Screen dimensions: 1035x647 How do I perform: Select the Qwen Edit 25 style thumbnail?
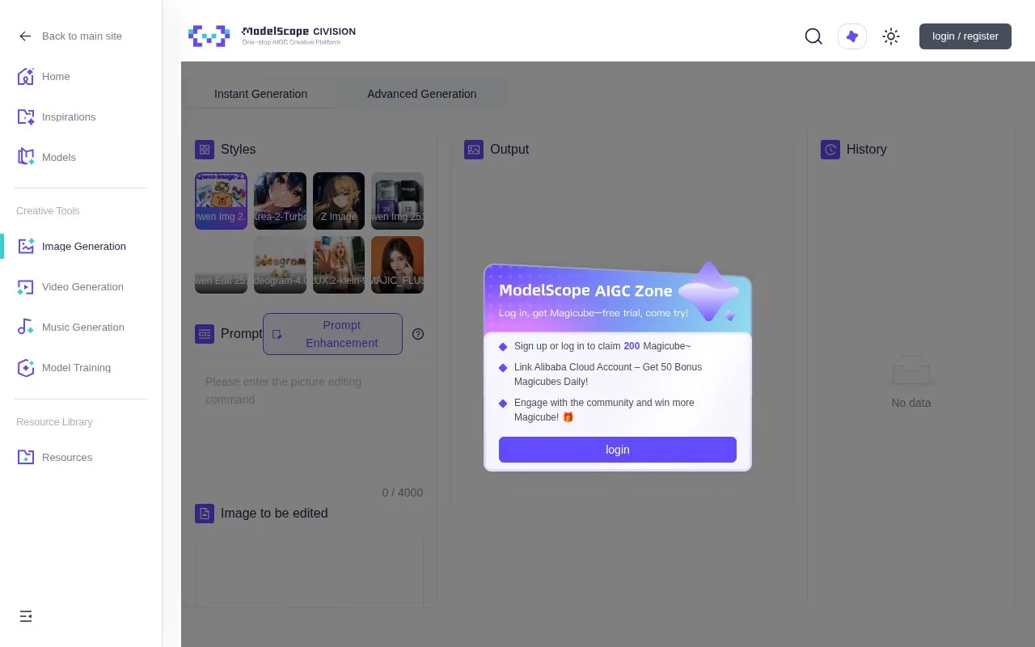(221, 264)
